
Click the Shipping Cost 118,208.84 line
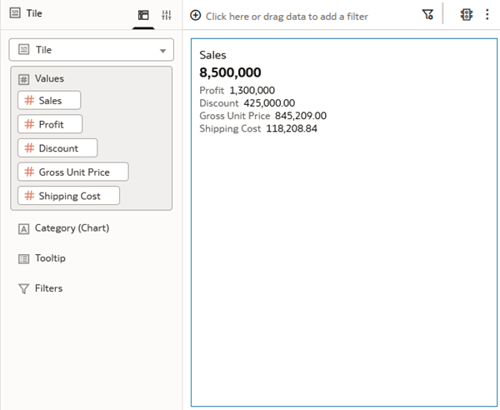coord(258,128)
